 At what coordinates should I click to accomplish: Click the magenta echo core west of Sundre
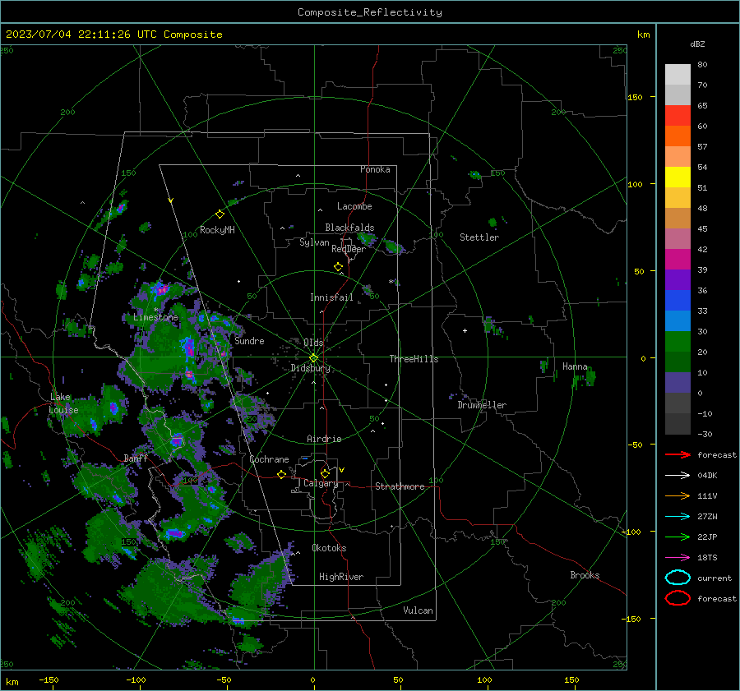190,350
